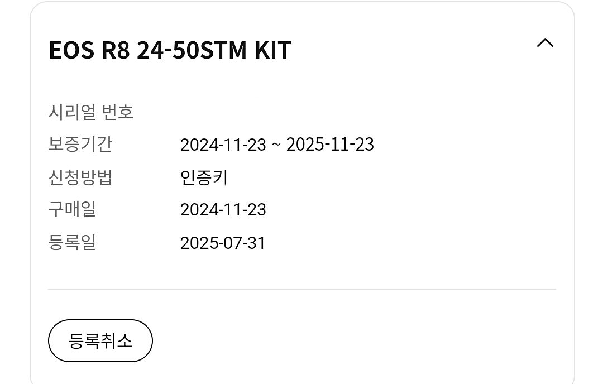Select the 등록일 registration date label
This screenshot has height=384, width=603.
[72, 242]
